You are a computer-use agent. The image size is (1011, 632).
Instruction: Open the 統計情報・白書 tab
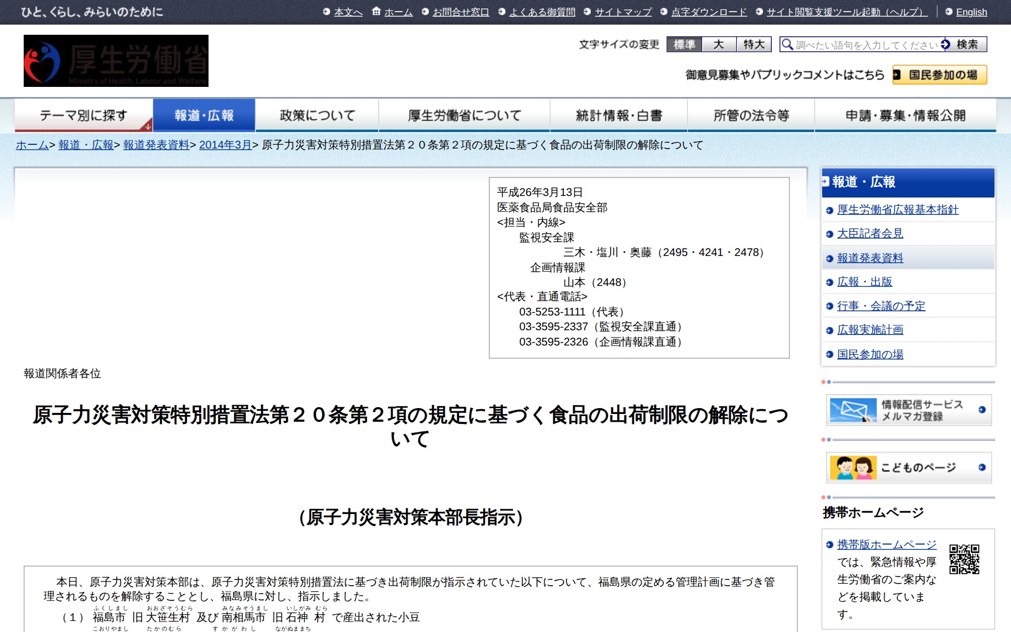tap(618, 115)
